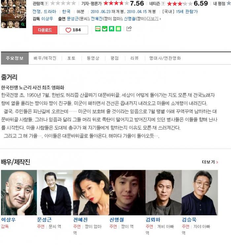The width and height of the screenshot is (231, 245).
Task: Click the green bookmark share icon
Action: [112, 29]
